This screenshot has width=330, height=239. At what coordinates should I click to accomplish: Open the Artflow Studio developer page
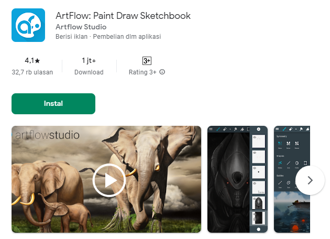tap(81, 27)
